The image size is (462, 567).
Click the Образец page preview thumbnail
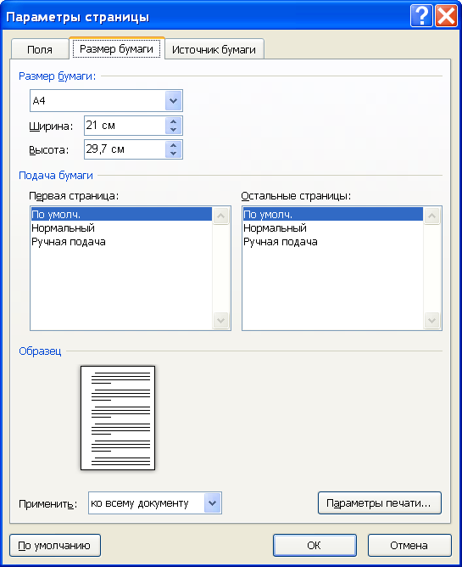tap(118, 418)
